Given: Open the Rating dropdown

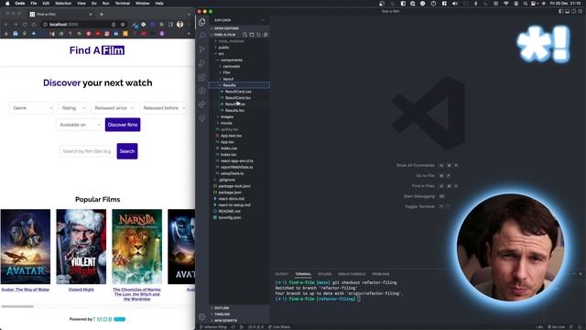Looking at the screenshot, I should point(72,108).
